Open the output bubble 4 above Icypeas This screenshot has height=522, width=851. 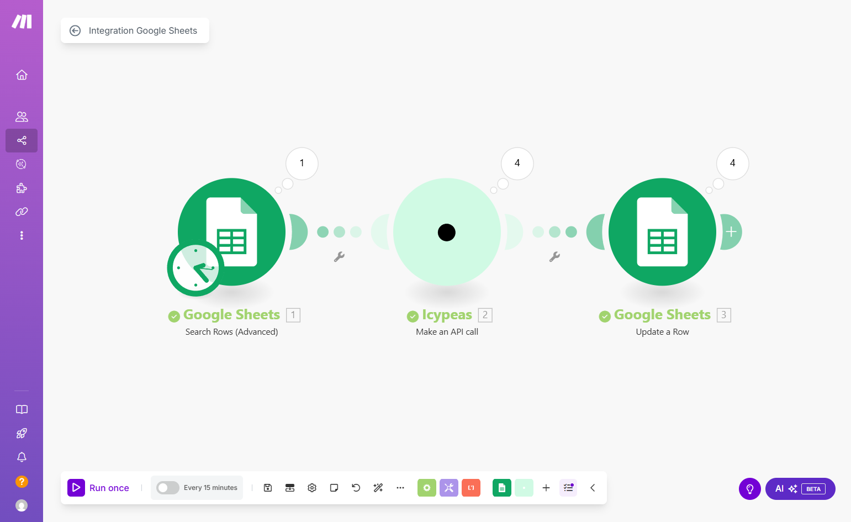click(517, 164)
